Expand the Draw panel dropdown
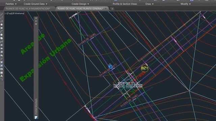The width and height of the screenshot is (216, 121). pyautogui.click(x=149, y=4)
